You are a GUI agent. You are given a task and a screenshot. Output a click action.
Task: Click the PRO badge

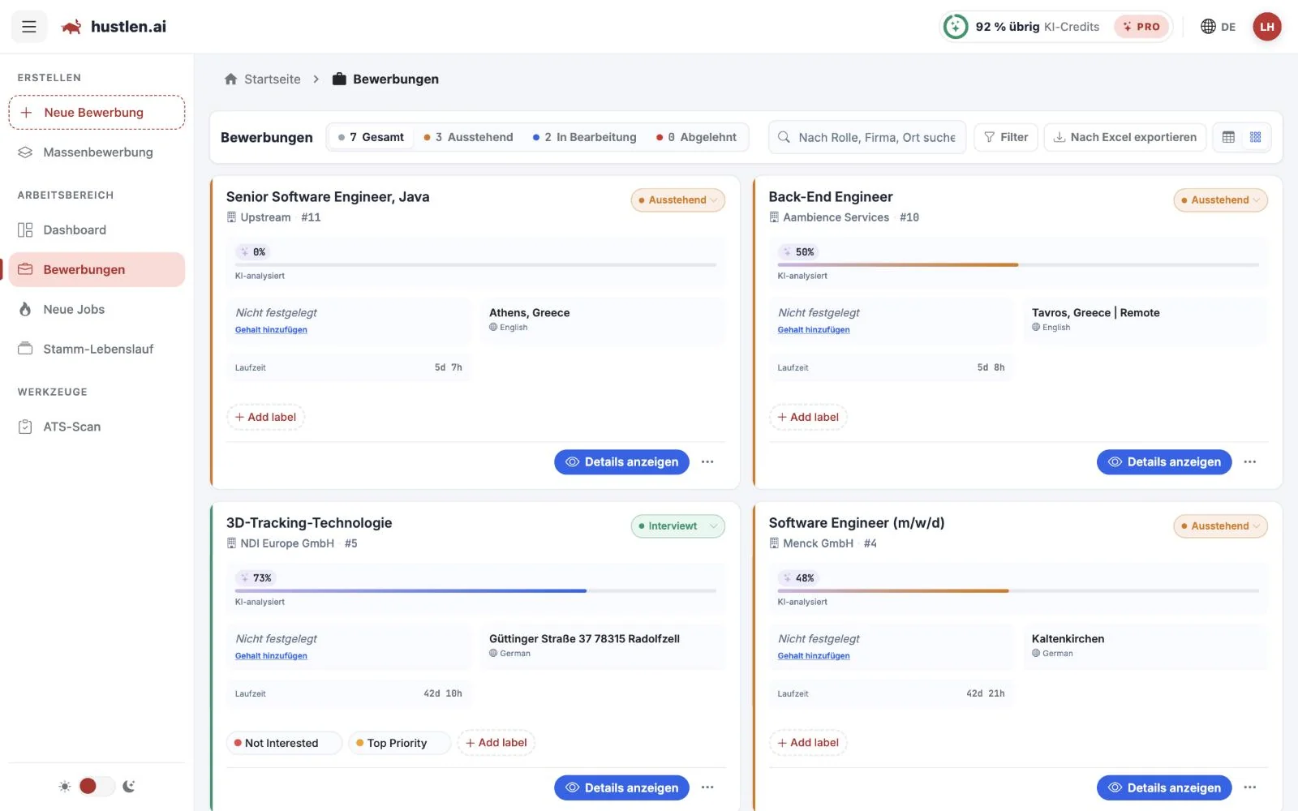tap(1141, 27)
